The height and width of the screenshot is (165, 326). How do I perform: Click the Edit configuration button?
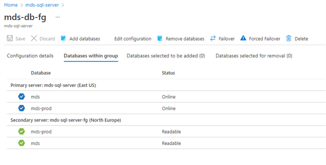click(x=133, y=39)
